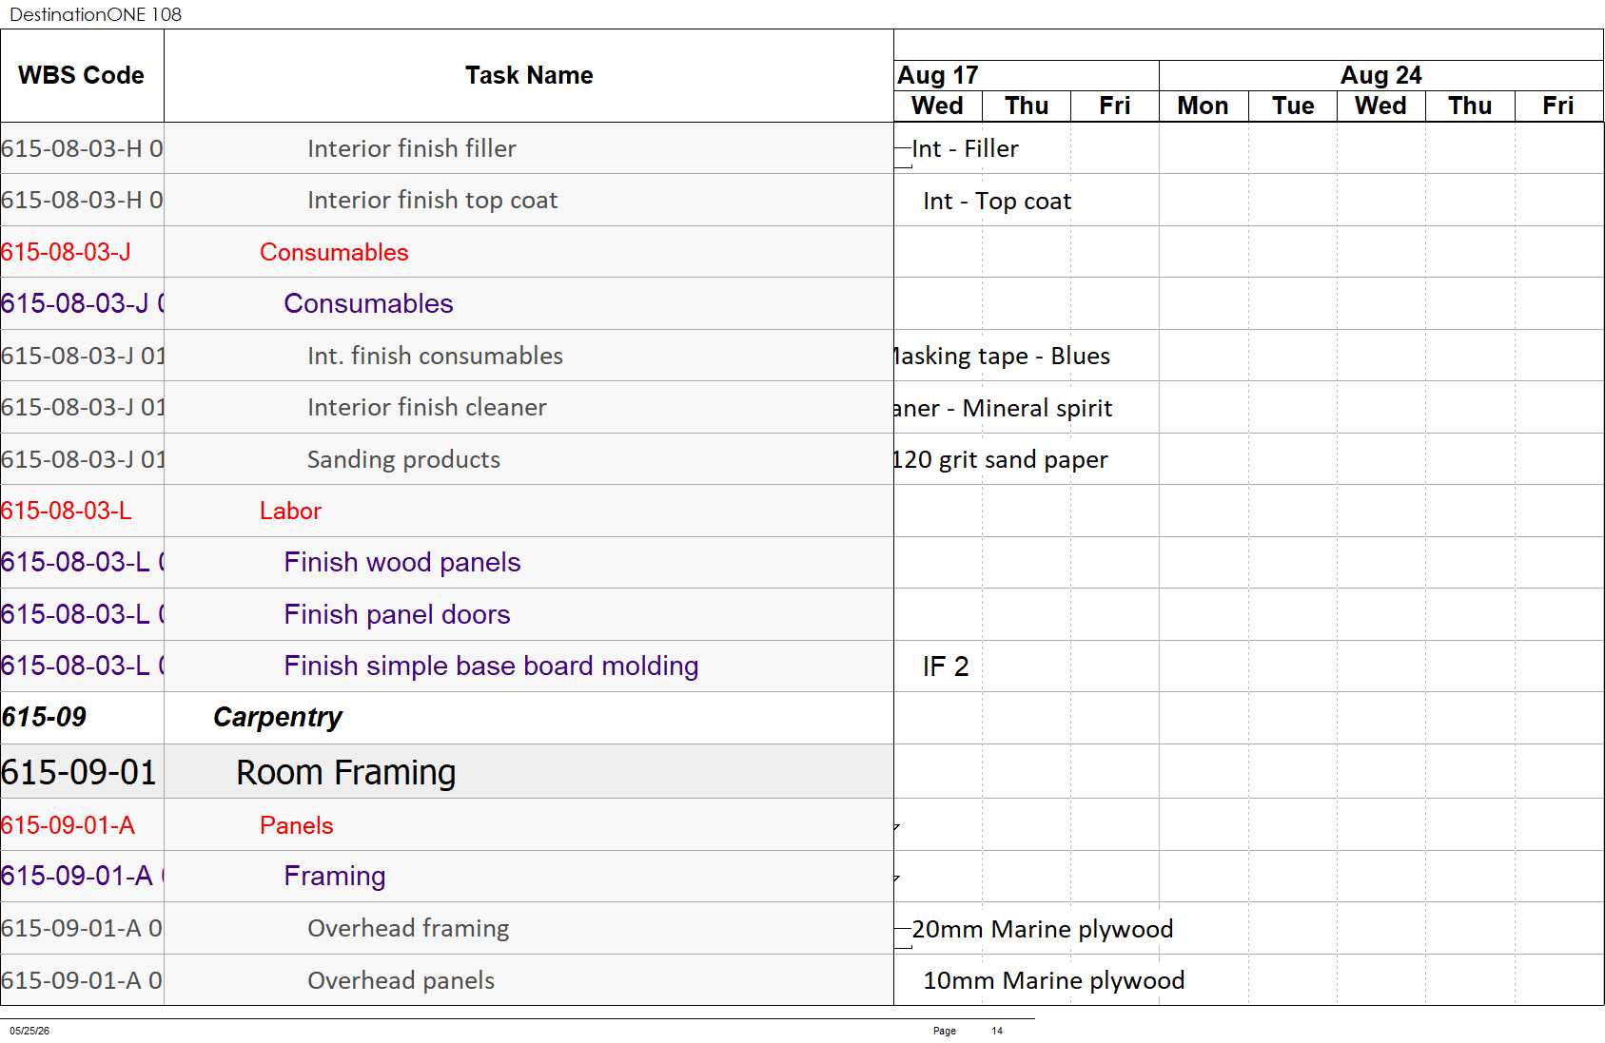The image size is (1605, 1043).
Task: Select the IF 2 resource label
Action: 945,666
